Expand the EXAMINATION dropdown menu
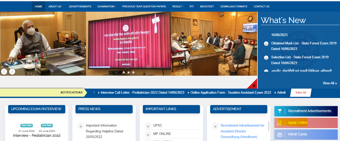 (x=107, y=6)
